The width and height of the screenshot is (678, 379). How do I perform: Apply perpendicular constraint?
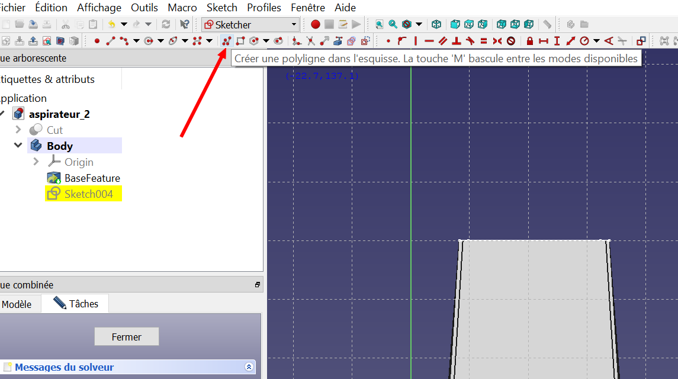456,41
